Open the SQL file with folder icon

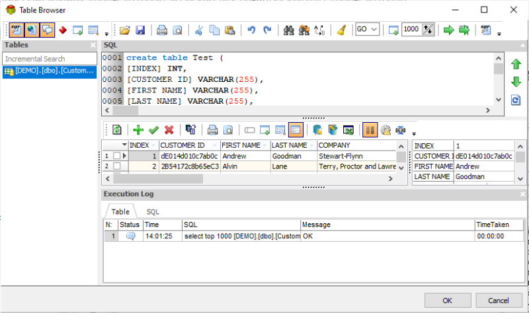[x=125, y=30]
